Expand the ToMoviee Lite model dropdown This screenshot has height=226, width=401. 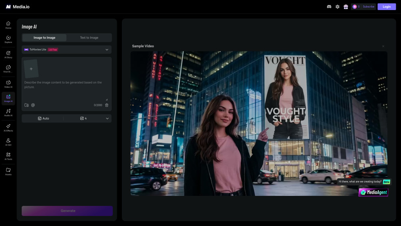[67, 50]
